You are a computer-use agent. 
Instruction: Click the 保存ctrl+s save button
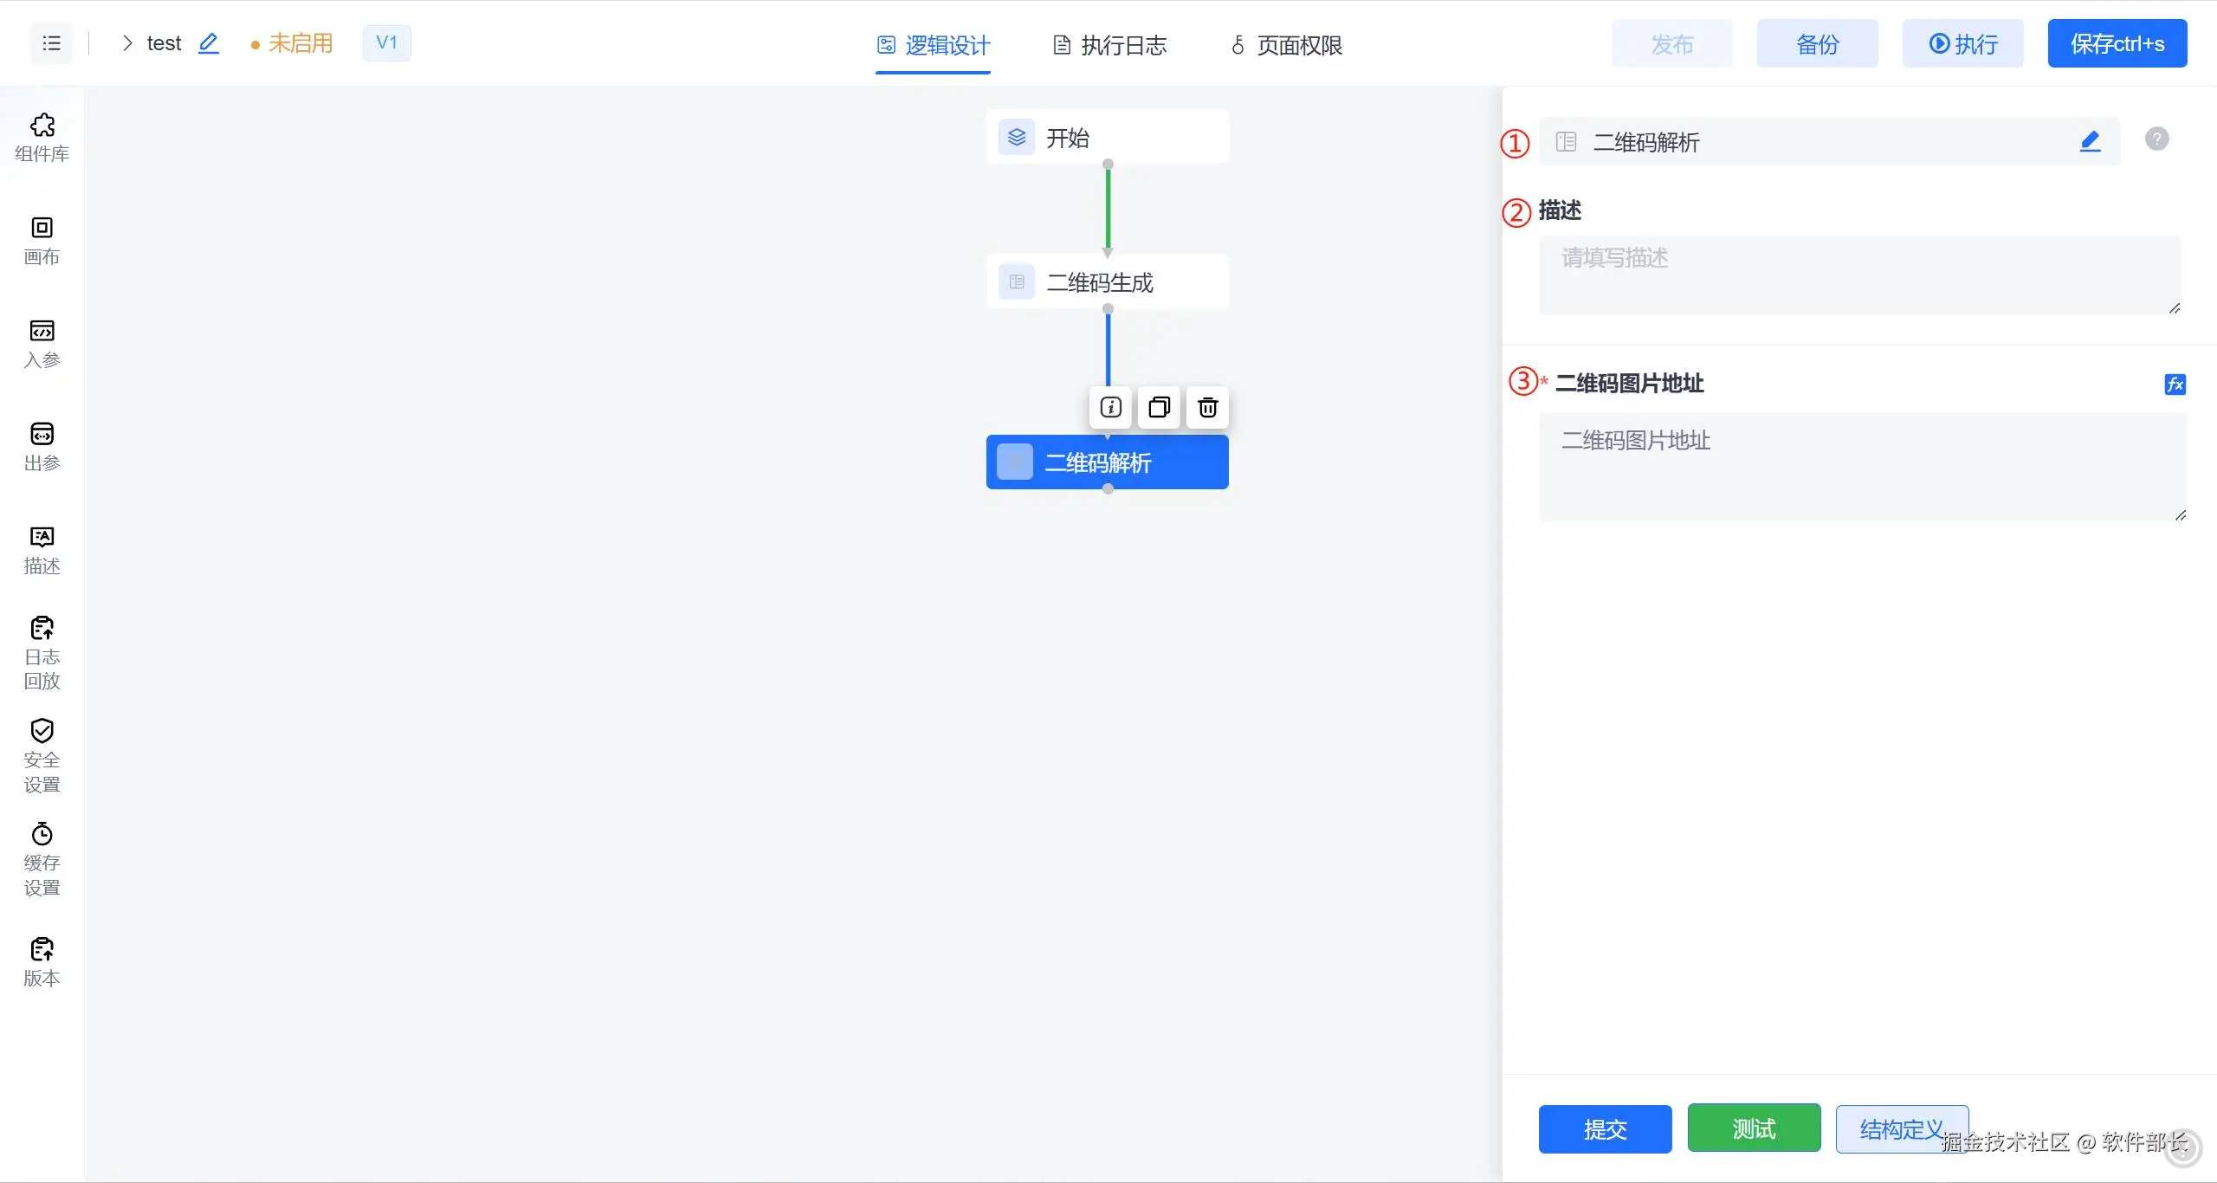(2117, 43)
